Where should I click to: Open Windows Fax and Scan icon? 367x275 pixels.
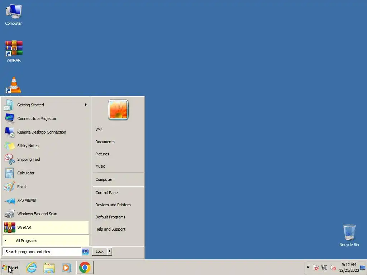tap(10, 214)
